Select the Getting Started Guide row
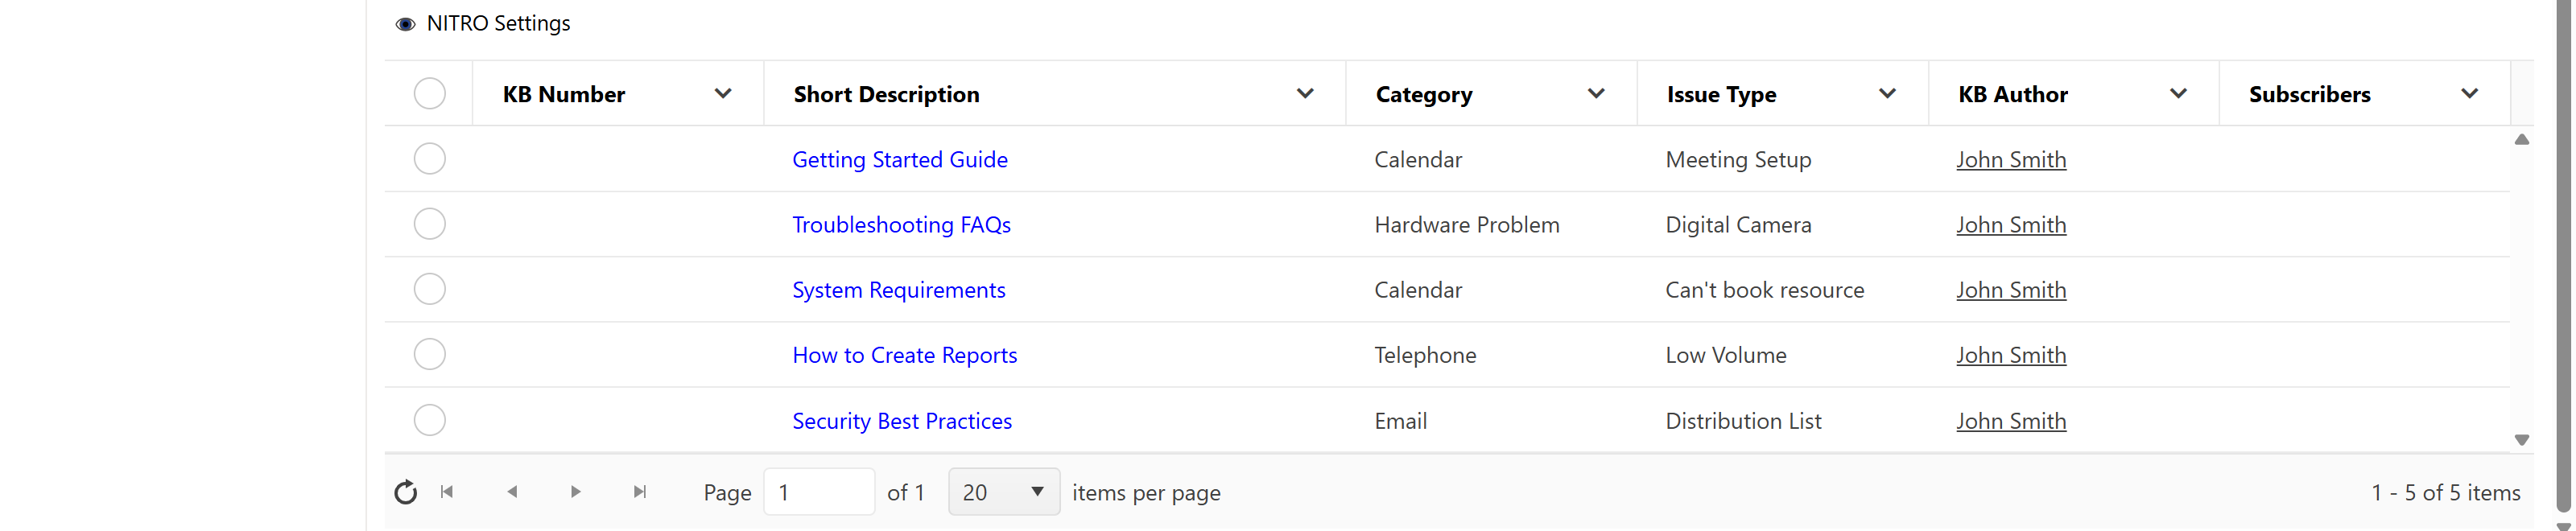 pos(430,159)
